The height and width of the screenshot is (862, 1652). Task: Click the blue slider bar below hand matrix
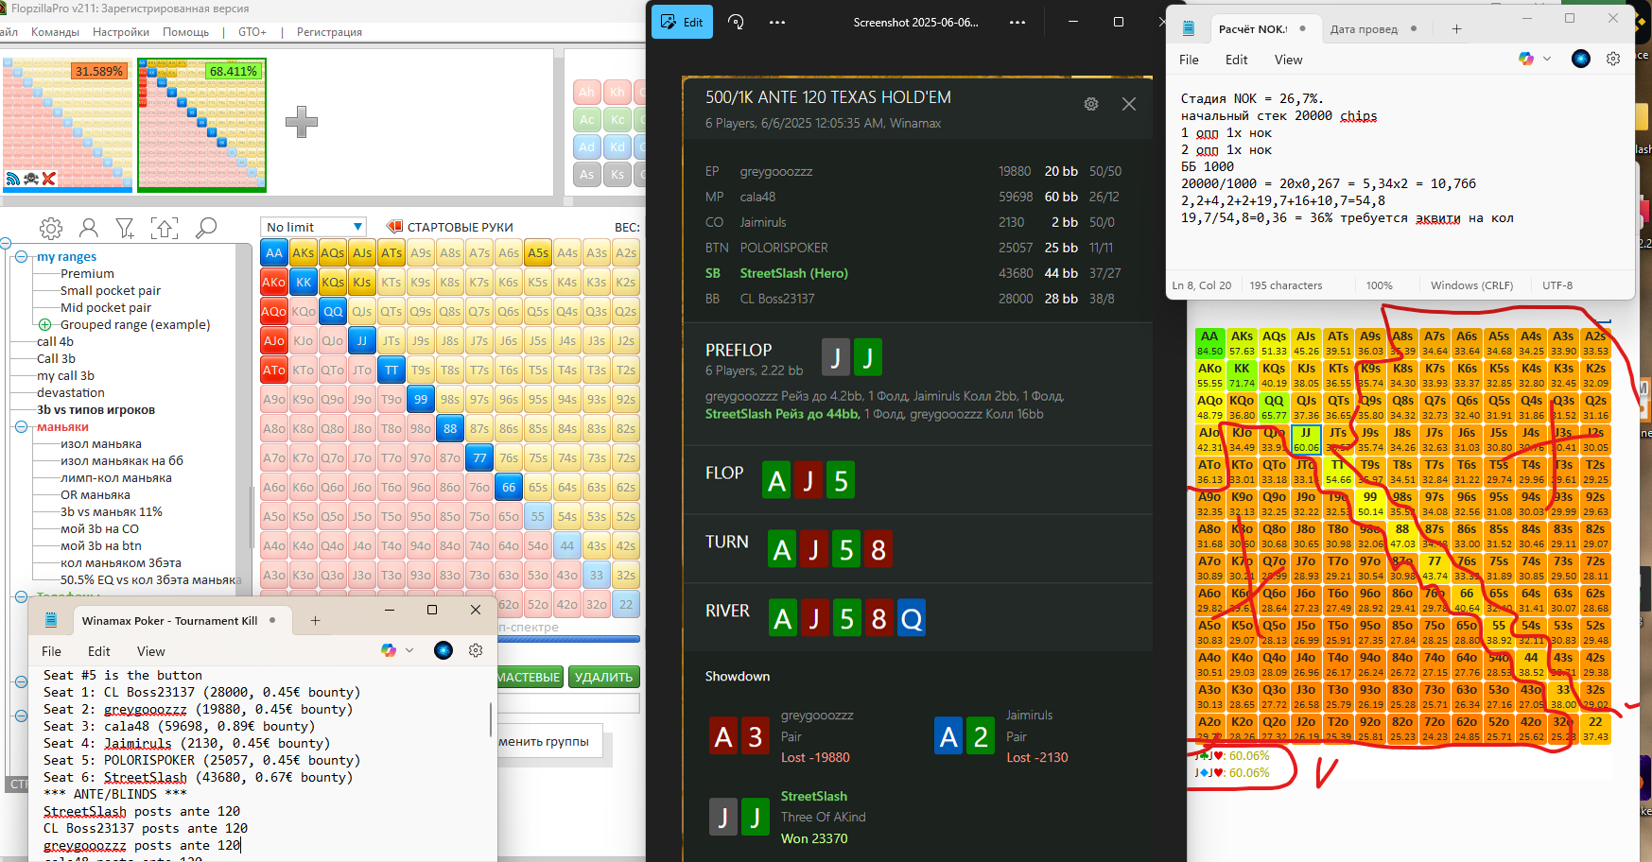tap(569, 640)
